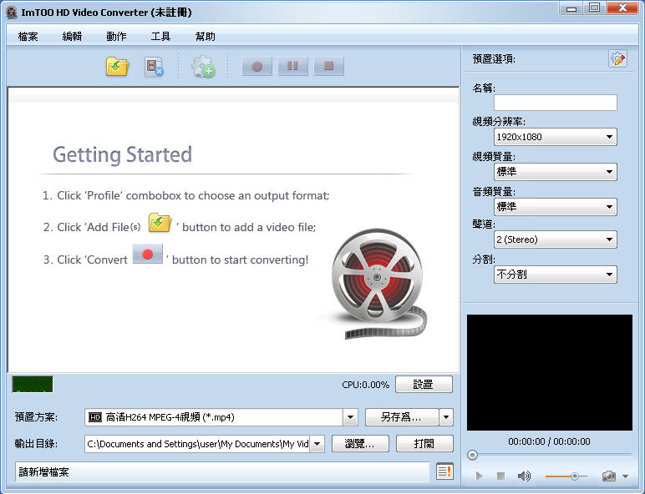
Task: Stop the preview playback
Action: tap(500, 476)
